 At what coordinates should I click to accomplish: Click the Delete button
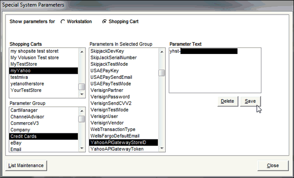point(228,101)
